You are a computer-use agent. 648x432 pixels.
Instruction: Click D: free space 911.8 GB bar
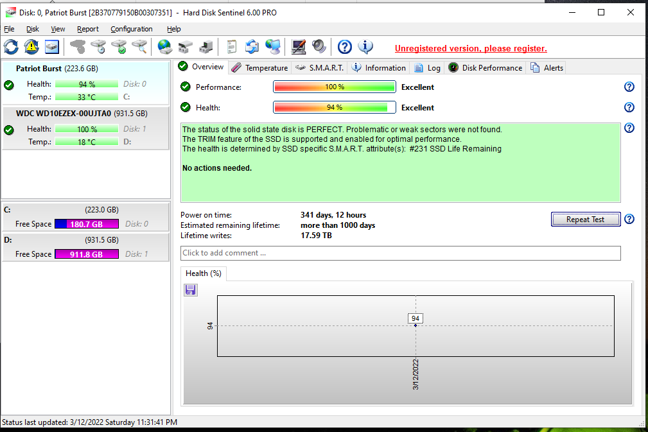pos(87,254)
